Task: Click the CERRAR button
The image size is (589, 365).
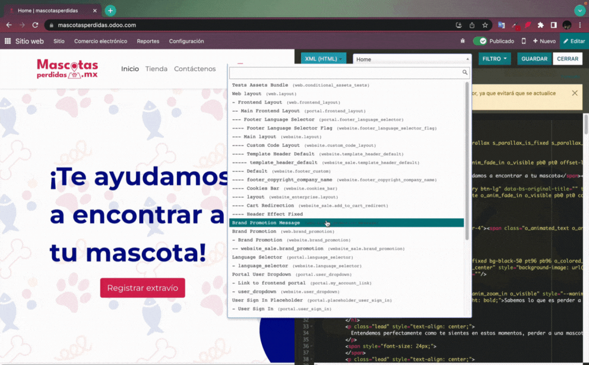Action: 568,59
